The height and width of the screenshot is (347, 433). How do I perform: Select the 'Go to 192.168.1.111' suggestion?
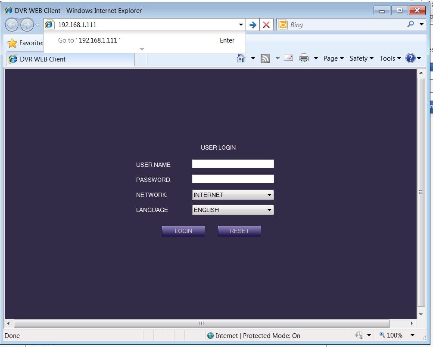point(144,40)
